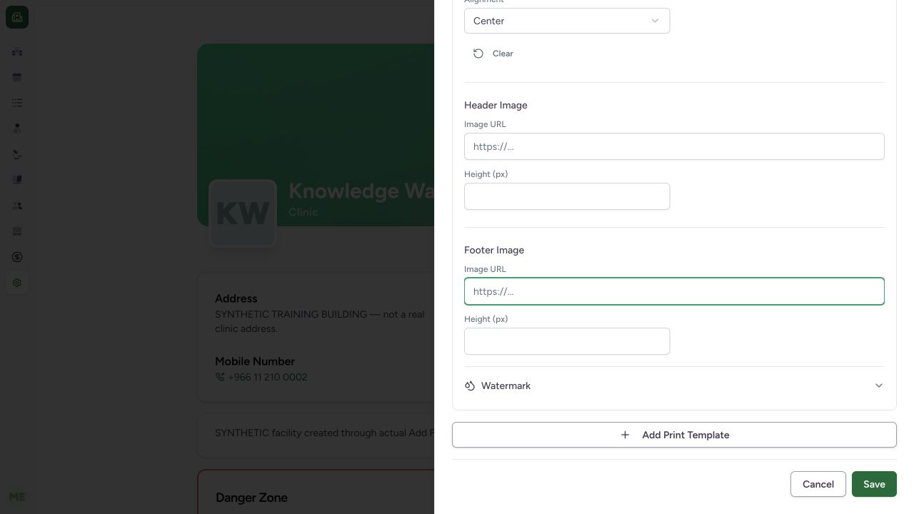Expand the Watermark section chevron
Screen dimensions: 914x514
coord(879,385)
